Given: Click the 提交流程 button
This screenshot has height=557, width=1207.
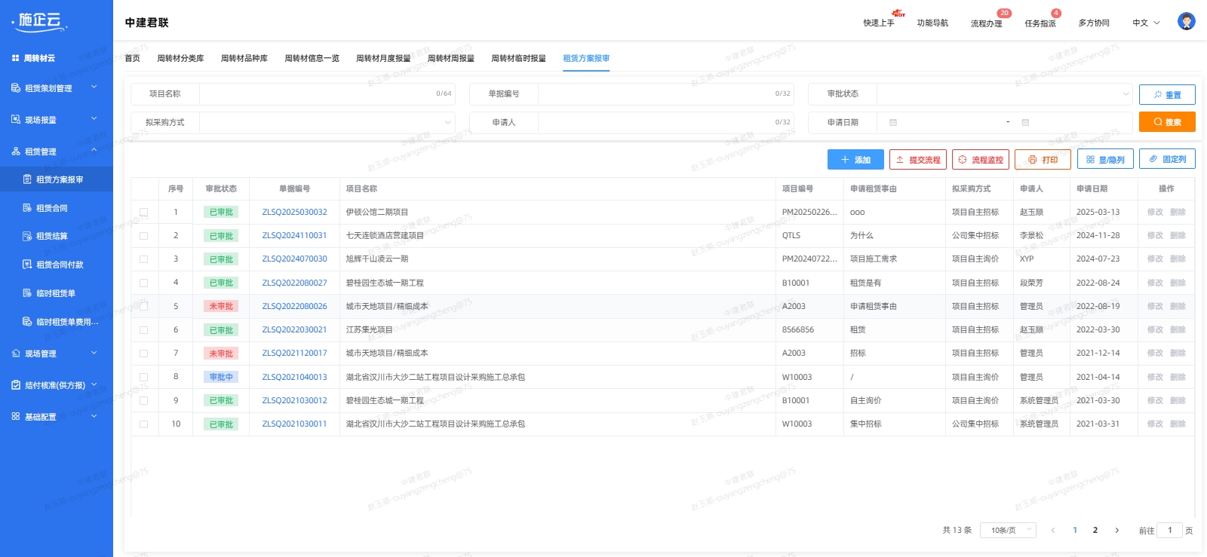Looking at the screenshot, I should coord(918,160).
